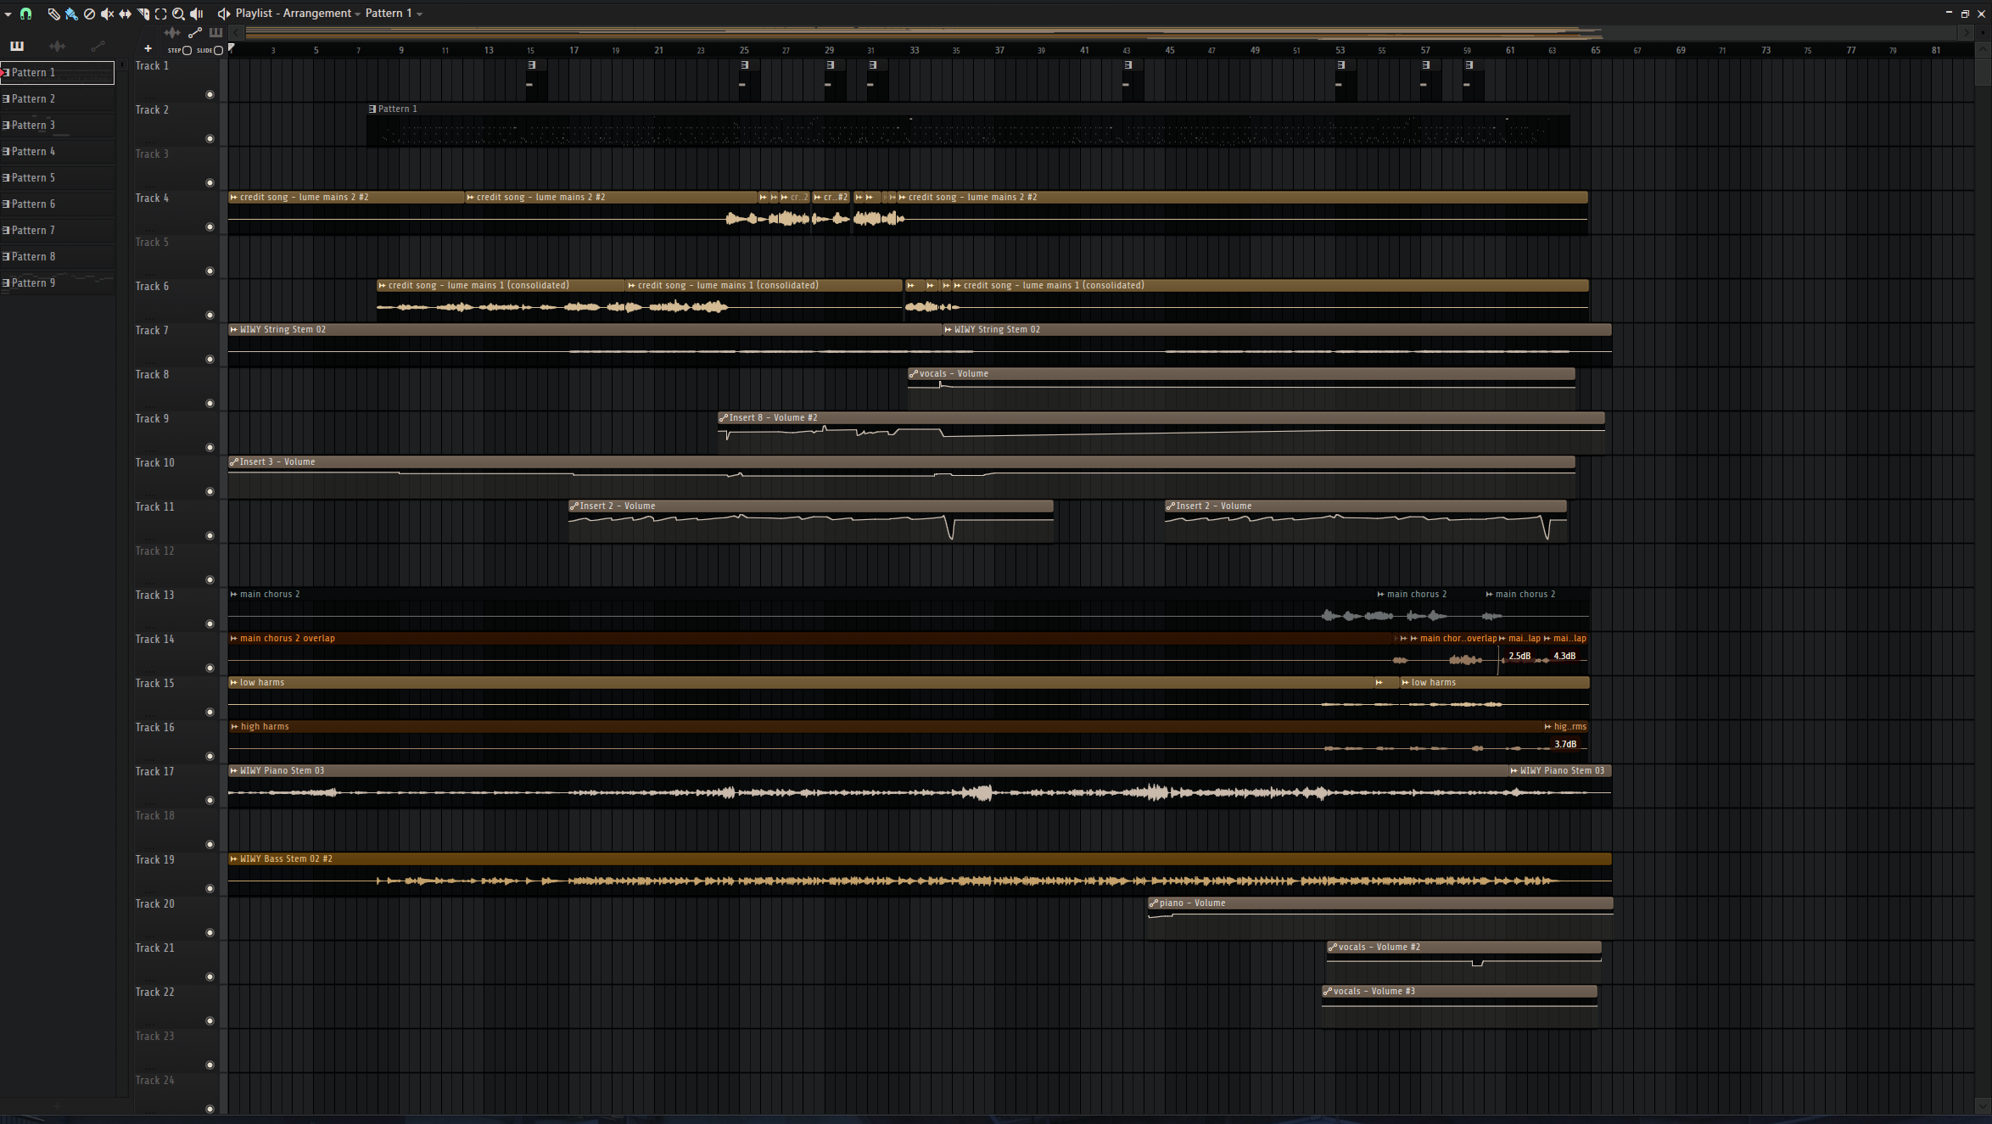The image size is (1992, 1124).
Task: Open the WIWY Bass Stem 02 #2 clip menu
Action: [x=234, y=859]
